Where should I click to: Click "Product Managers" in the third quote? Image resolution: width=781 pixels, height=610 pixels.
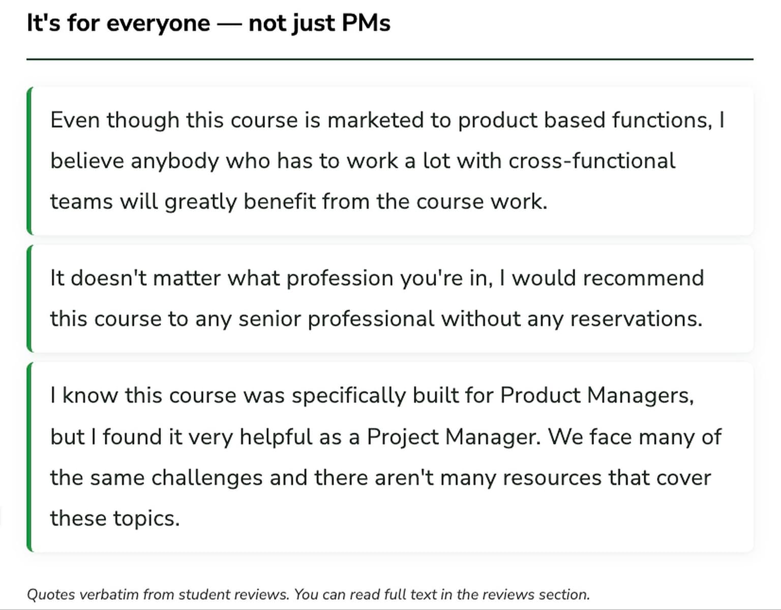(x=596, y=396)
